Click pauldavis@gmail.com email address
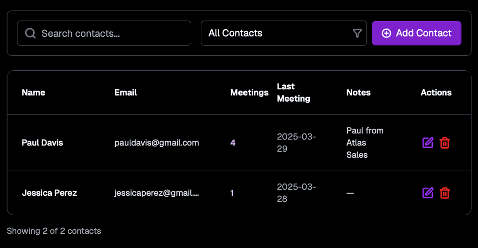 (x=157, y=143)
